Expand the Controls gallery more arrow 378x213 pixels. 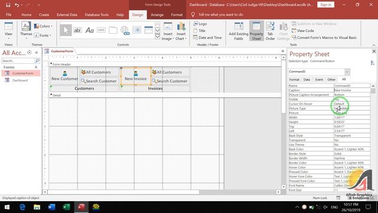click(158, 37)
